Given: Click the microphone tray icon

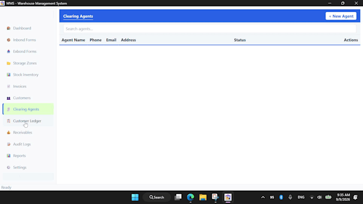Looking at the screenshot, I should (290, 197).
